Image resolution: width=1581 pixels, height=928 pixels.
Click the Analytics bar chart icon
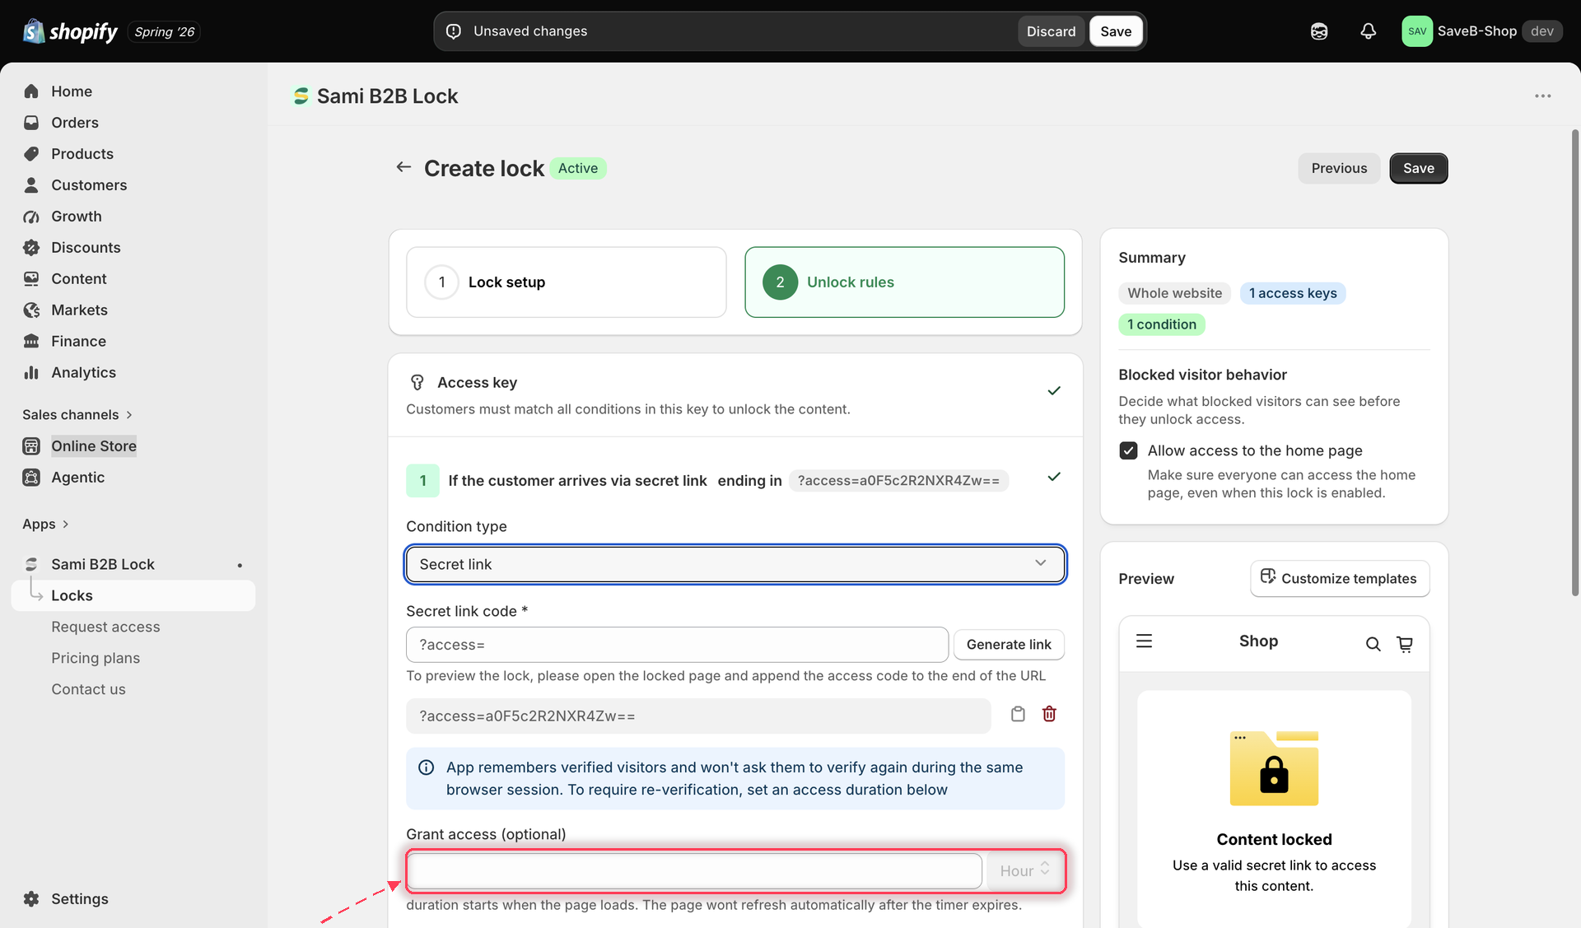click(31, 373)
